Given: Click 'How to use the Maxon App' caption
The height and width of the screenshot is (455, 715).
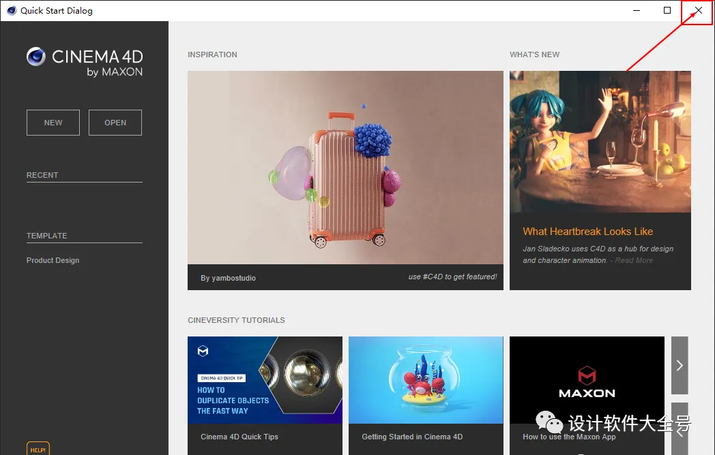Looking at the screenshot, I should [568, 437].
